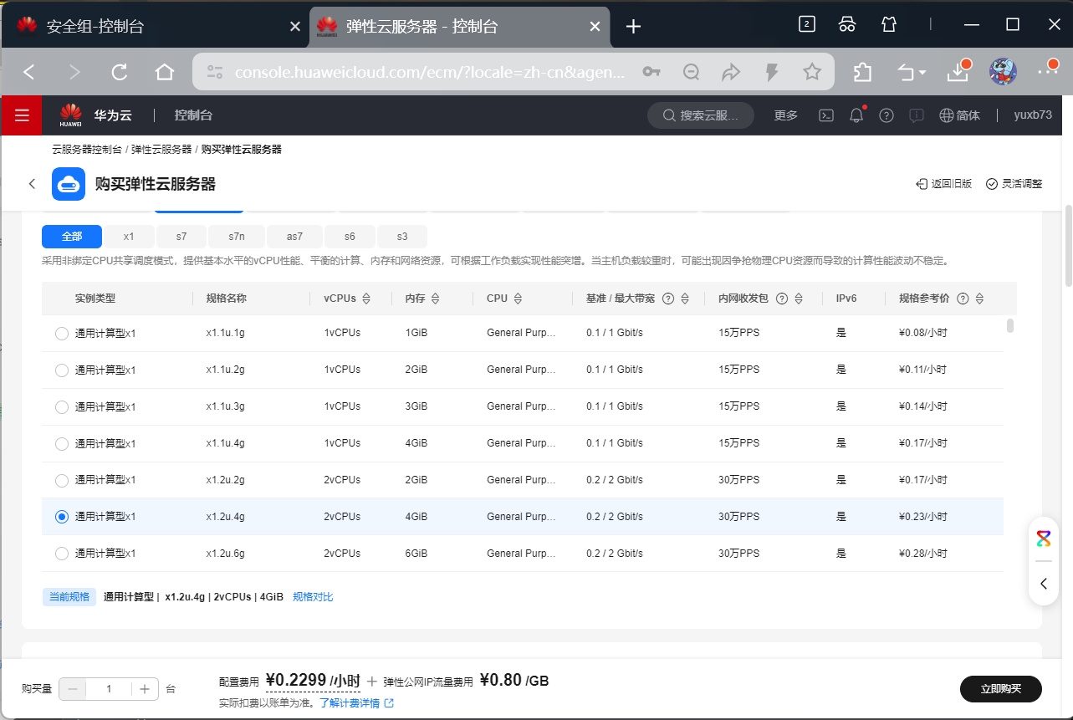
Task: Click help icon beside 基准/最大带宽
Action: coord(668,299)
